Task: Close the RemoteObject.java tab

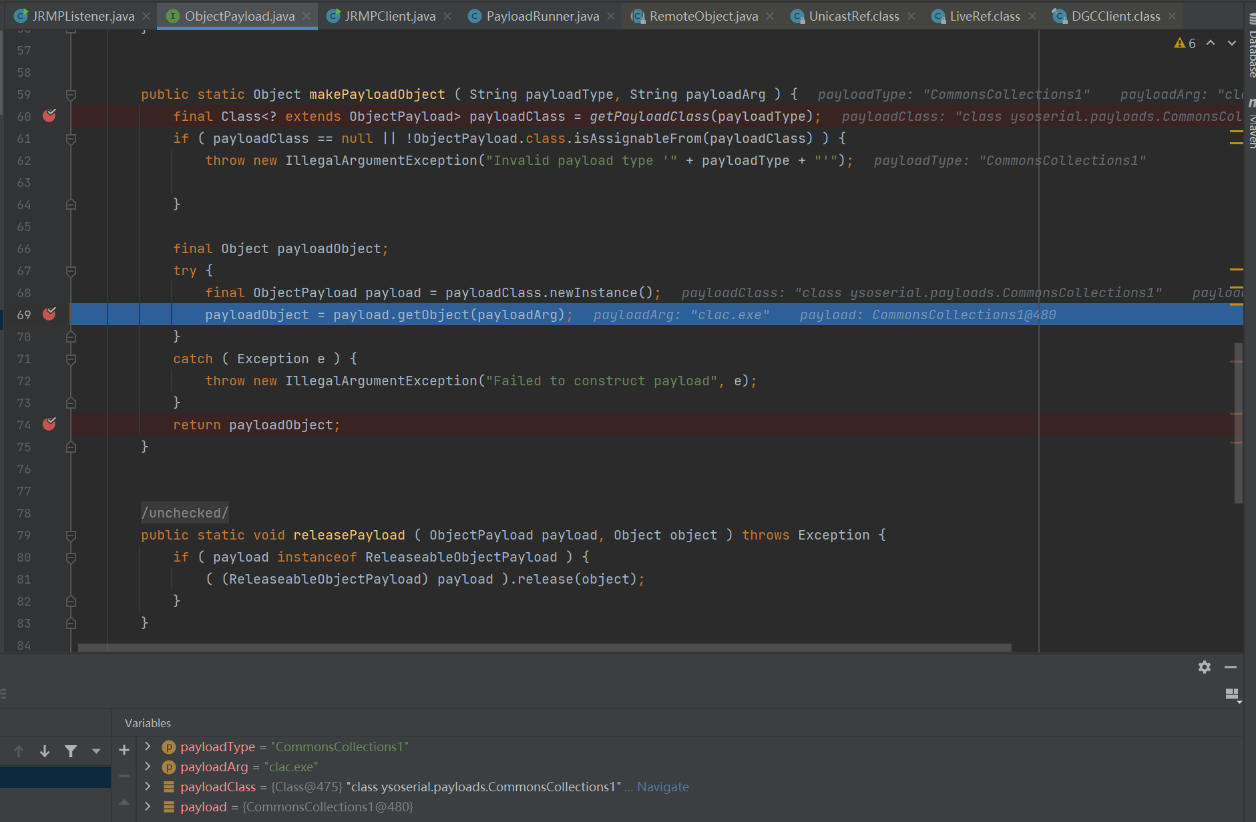Action: coord(770,16)
